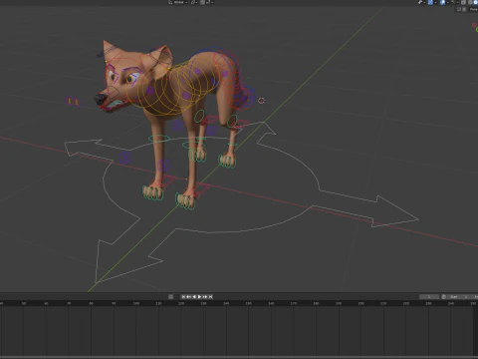Open object type visibility dropdown
The image size is (478, 359).
(x=422, y=2)
